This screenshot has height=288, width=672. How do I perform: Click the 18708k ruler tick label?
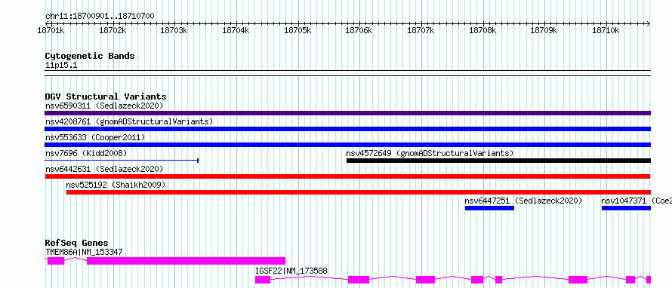click(483, 31)
